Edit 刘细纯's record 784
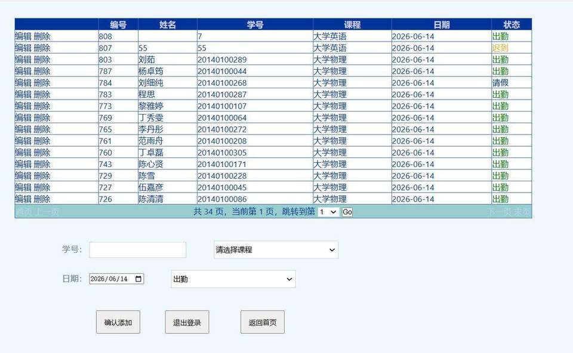Screen dimensions: 573x353 [x=23, y=83]
